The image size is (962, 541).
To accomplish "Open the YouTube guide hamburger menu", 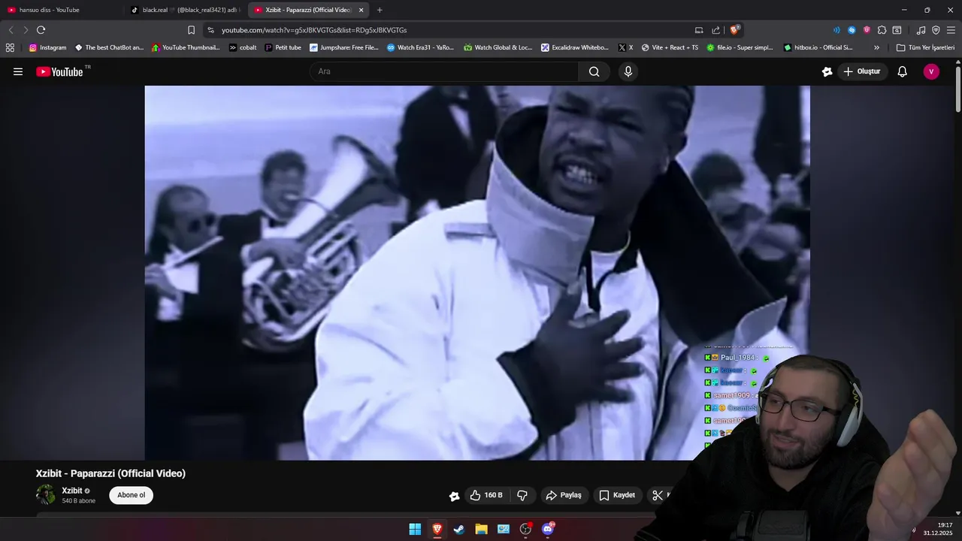I will click(x=18, y=71).
